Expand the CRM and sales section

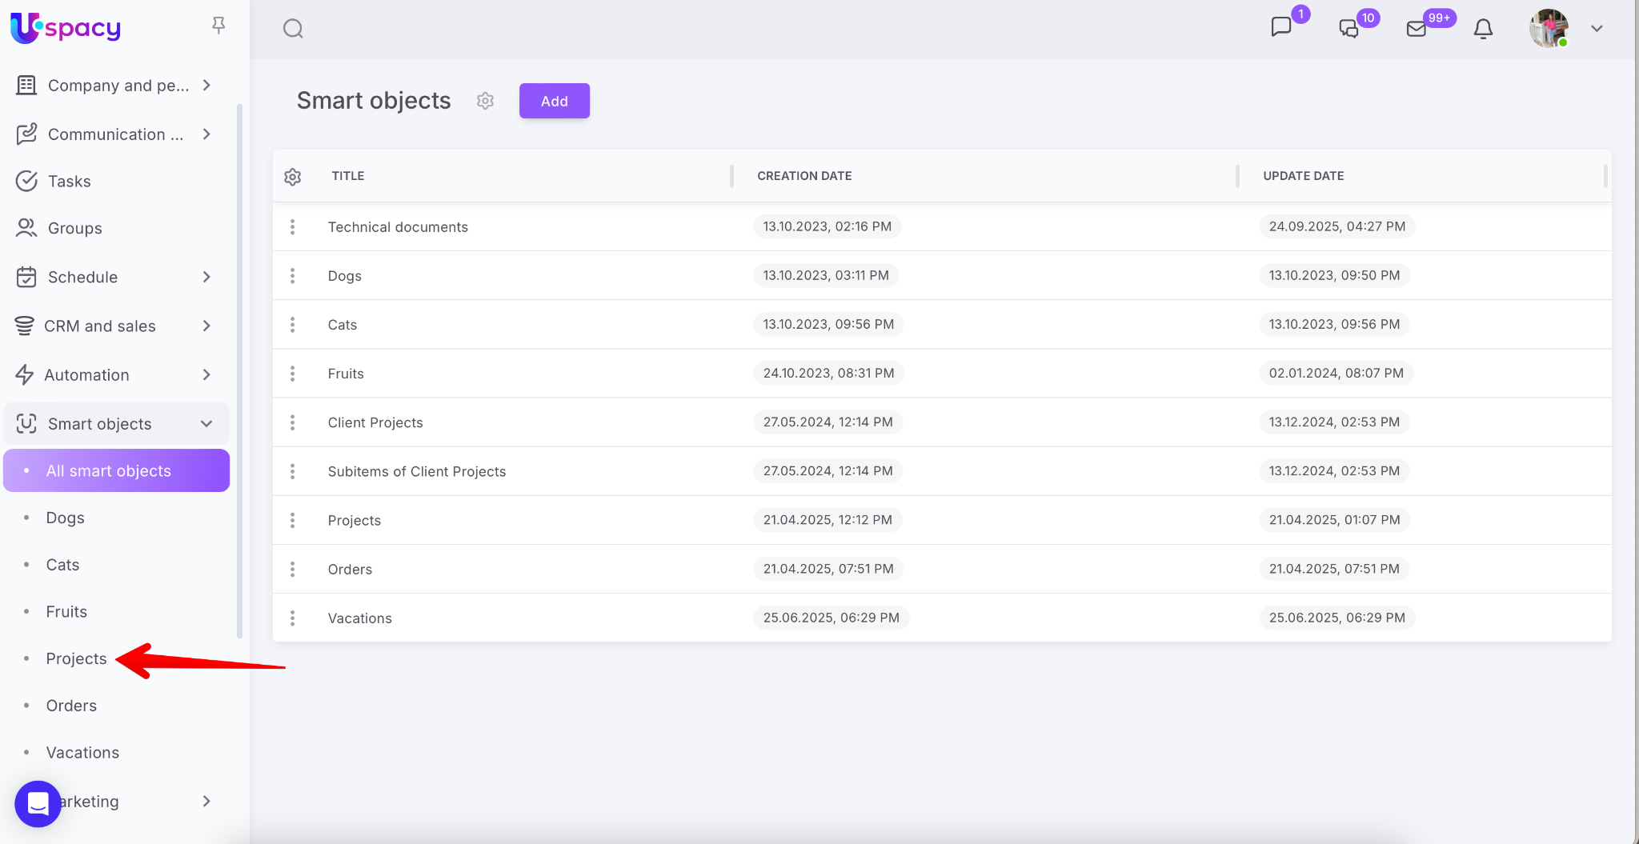206,326
